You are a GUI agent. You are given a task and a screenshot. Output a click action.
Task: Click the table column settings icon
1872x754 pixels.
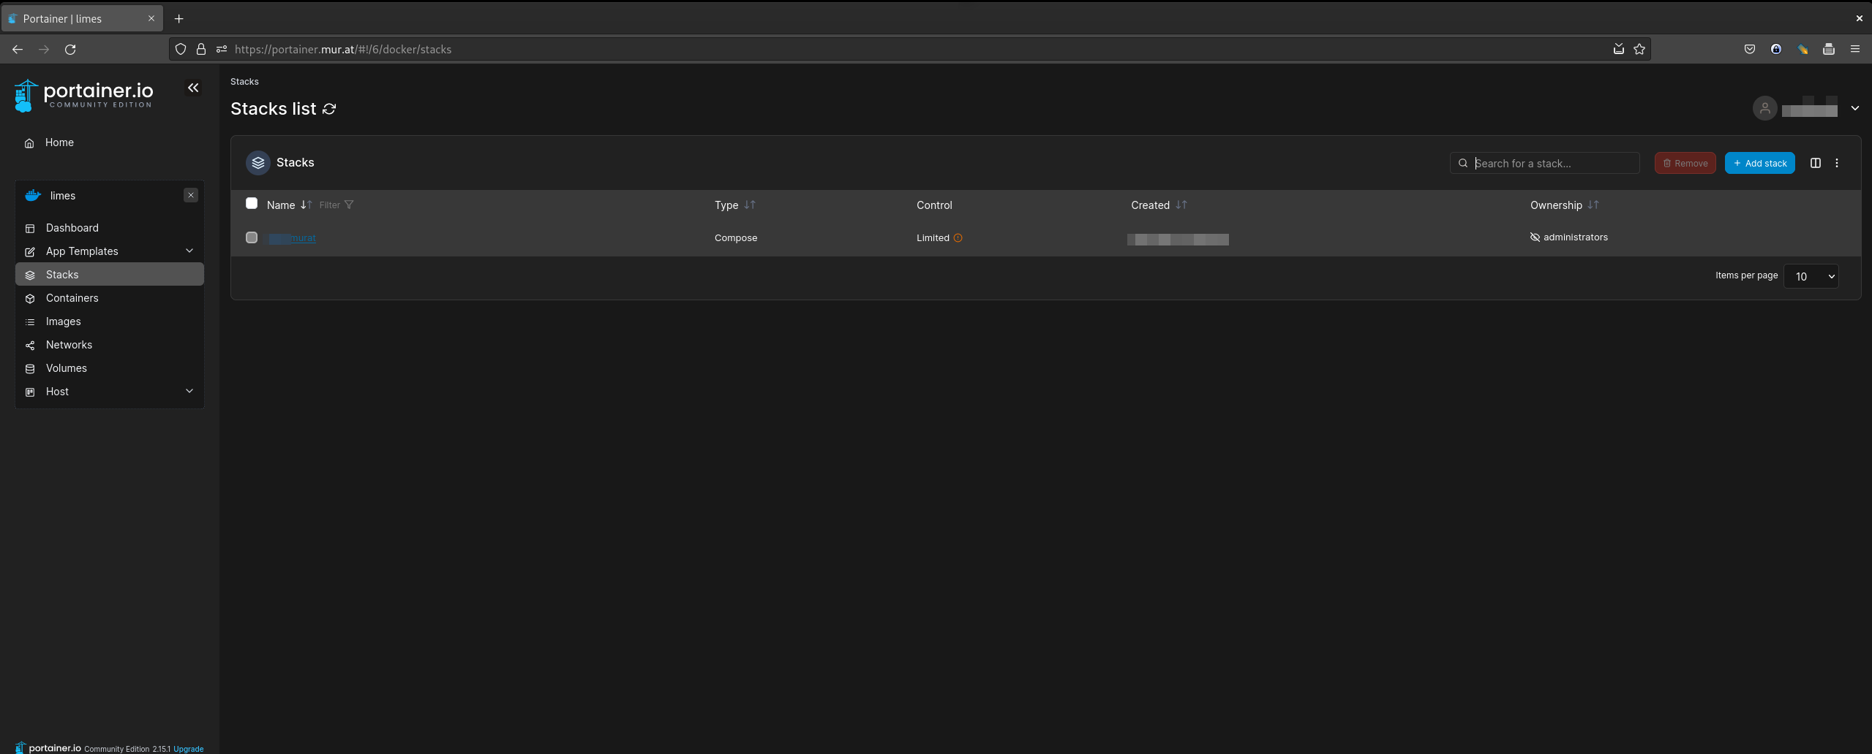1815,163
